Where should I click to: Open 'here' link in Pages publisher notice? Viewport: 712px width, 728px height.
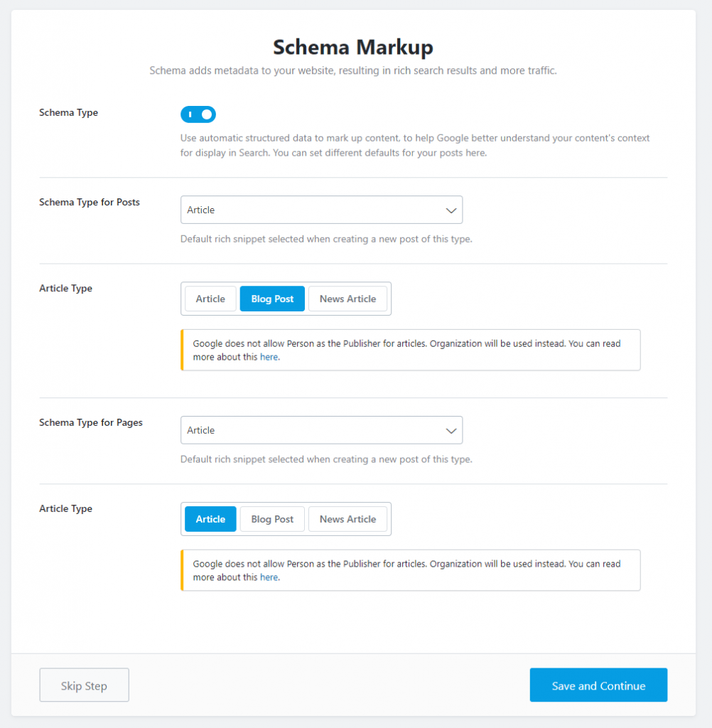click(x=269, y=578)
